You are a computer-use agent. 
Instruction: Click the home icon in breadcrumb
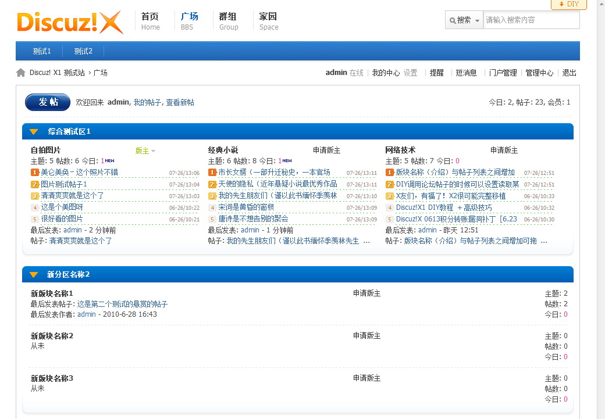pos(21,73)
